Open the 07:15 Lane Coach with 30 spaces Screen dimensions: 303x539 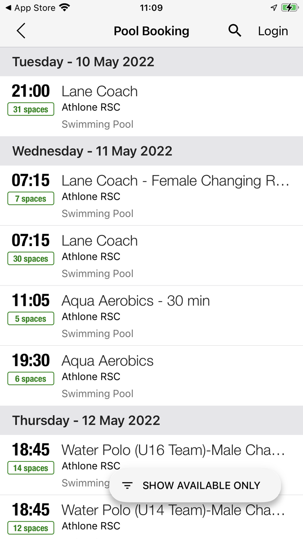151,256
